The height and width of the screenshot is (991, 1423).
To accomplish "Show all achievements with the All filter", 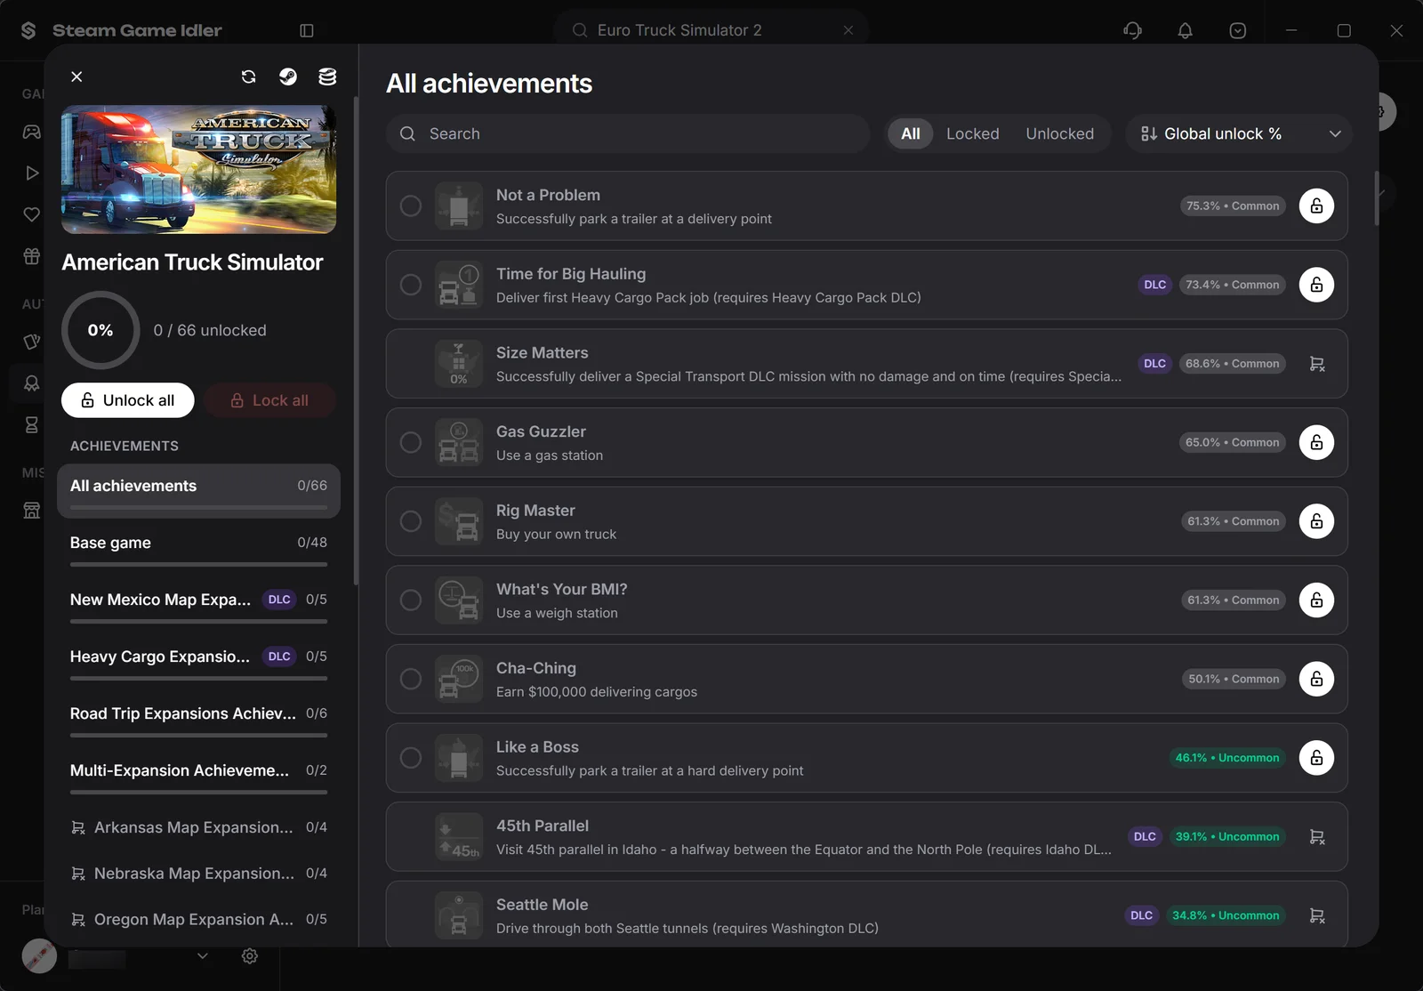I will (x=910, y=133).
